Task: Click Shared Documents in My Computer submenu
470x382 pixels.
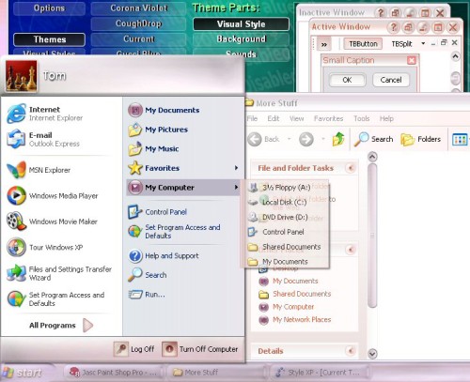Action: pyautogui.click(x=285, y=247)
